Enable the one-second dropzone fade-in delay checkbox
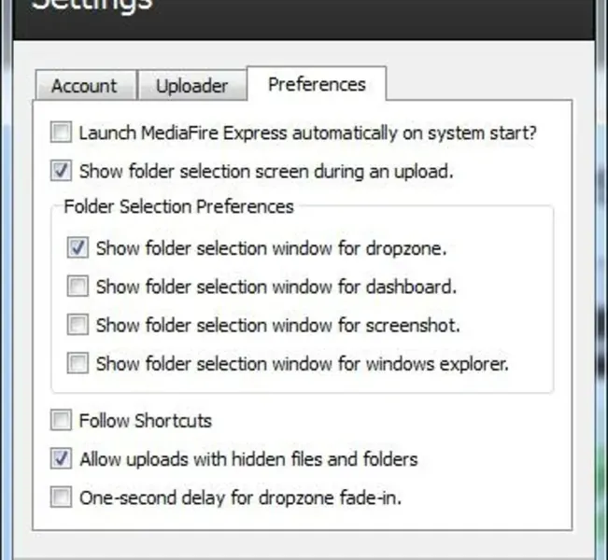 [62, 497]
